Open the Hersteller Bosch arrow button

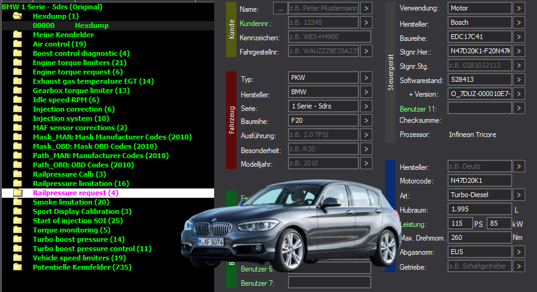(519, 22)
